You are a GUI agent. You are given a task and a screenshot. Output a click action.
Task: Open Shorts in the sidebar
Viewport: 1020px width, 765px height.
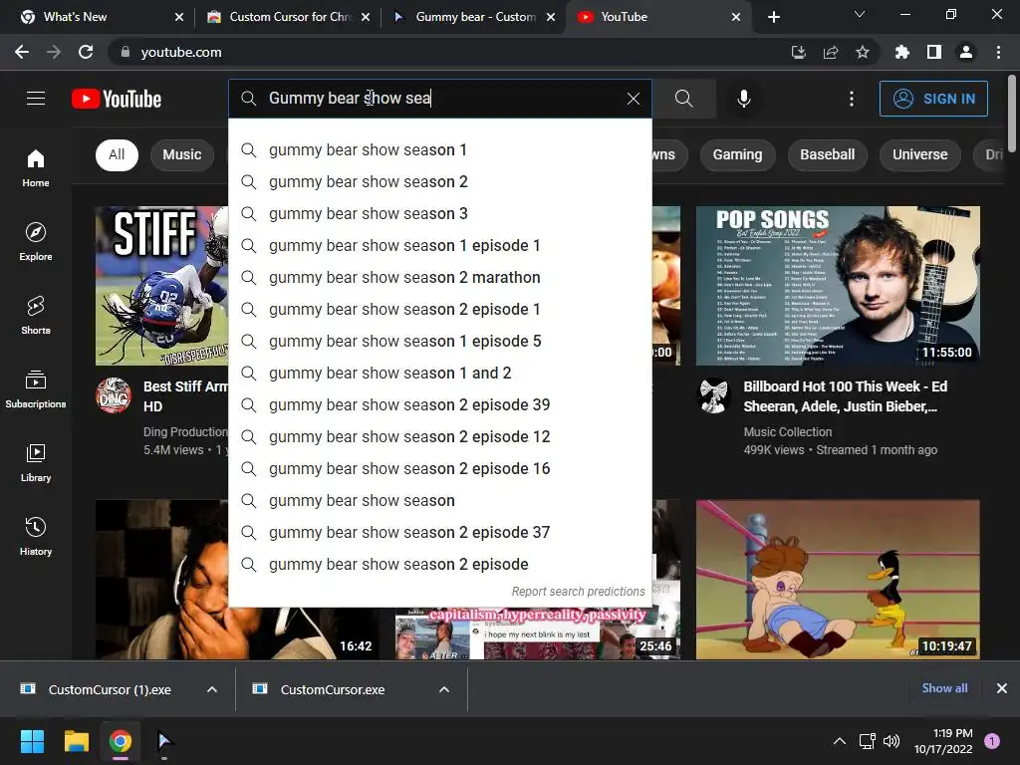(x=36, y=315)
